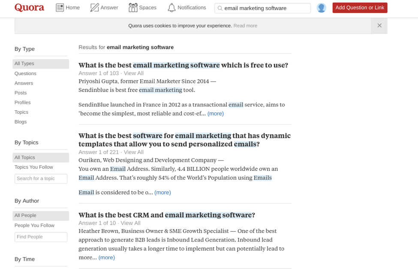
Task: Open the Home feed icon
Action: (x=60, y=8)
